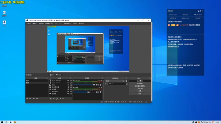221x124 pixels.
Task: Open the Recycle Bin desktop icon
Action: 4,14
